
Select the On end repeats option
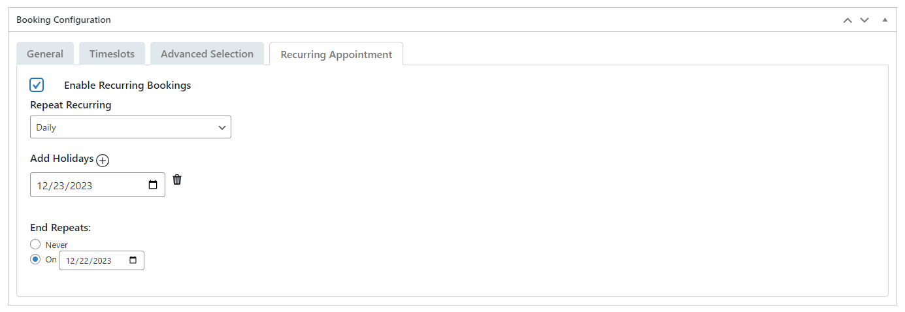tap(36, 259)
